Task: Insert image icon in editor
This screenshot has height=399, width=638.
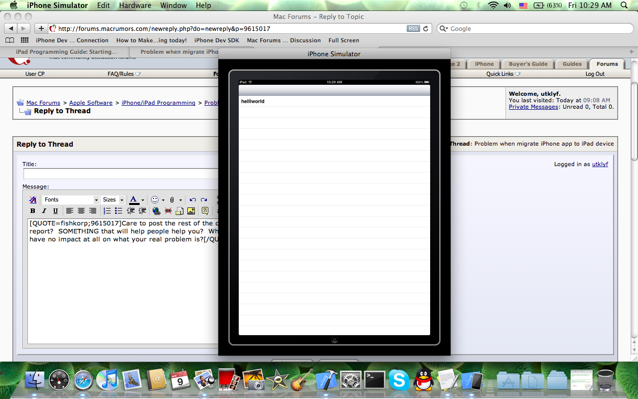Action: (x=191, y=211)
